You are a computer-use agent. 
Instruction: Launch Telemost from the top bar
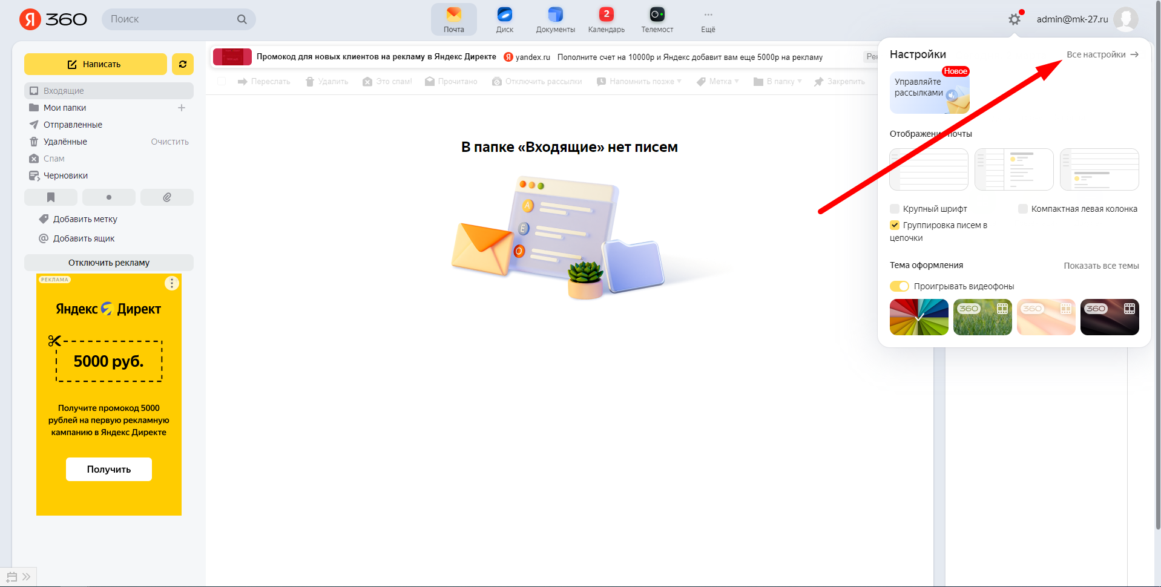click(657, 19)
